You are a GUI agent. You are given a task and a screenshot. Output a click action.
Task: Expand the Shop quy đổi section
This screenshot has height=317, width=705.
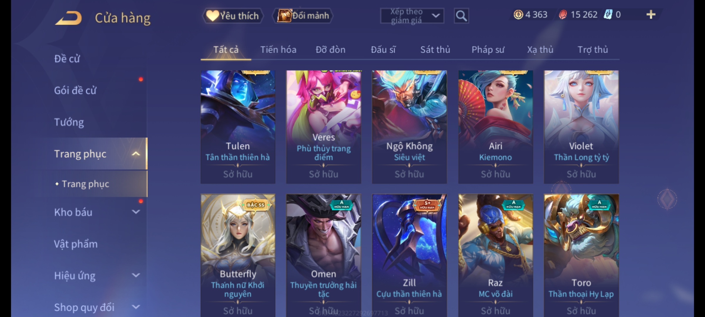click(x=136, y=307)
